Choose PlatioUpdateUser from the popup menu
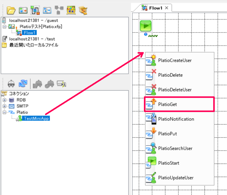The image size is (227, 195). (180, 178)
